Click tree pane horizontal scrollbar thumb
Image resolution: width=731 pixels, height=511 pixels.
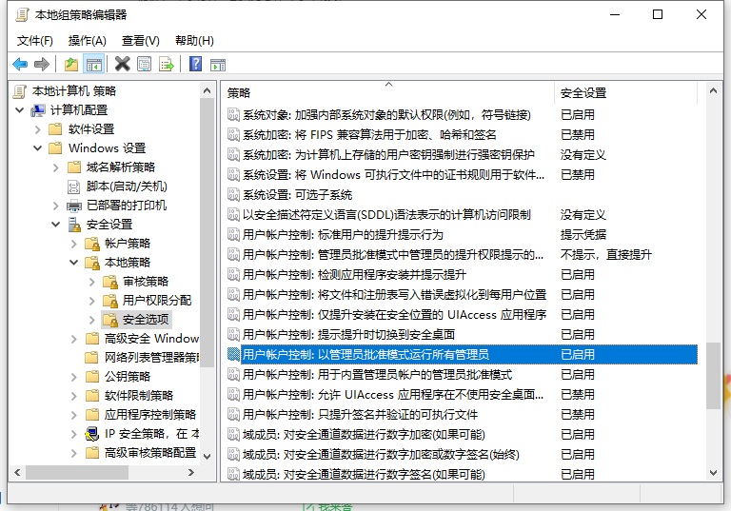pyautogui.click(x=77, y=472)
